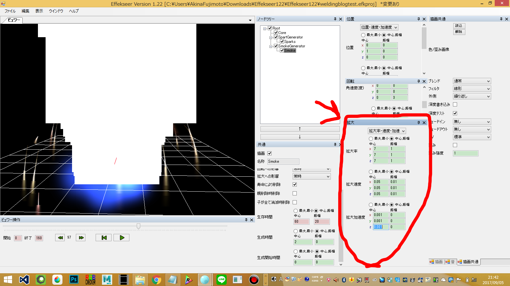Toggle SmokeGenerator node checkbox
The width and height of the screenshot is (510, 286).
click(276, 46)
